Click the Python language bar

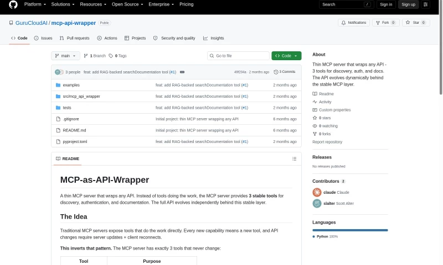350,230
